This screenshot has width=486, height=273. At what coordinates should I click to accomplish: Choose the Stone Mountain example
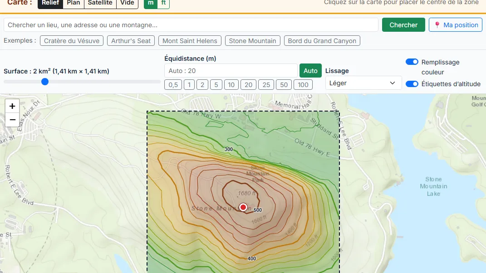253,41
